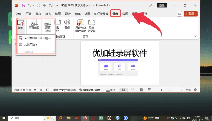The height and width of the screenshot is (121, 212).
Task: Sign in with the 登录 button
Action: tap(162, 5)
